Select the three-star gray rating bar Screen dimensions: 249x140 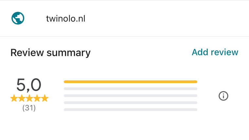point(130,96)
